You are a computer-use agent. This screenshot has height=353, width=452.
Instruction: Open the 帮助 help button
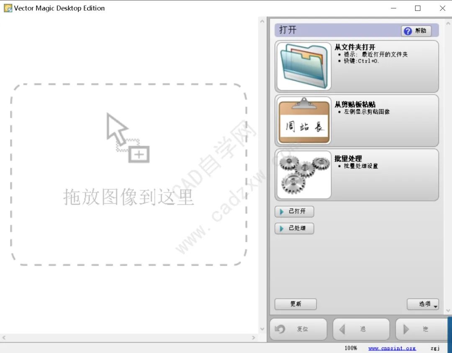tap(416, 31)
